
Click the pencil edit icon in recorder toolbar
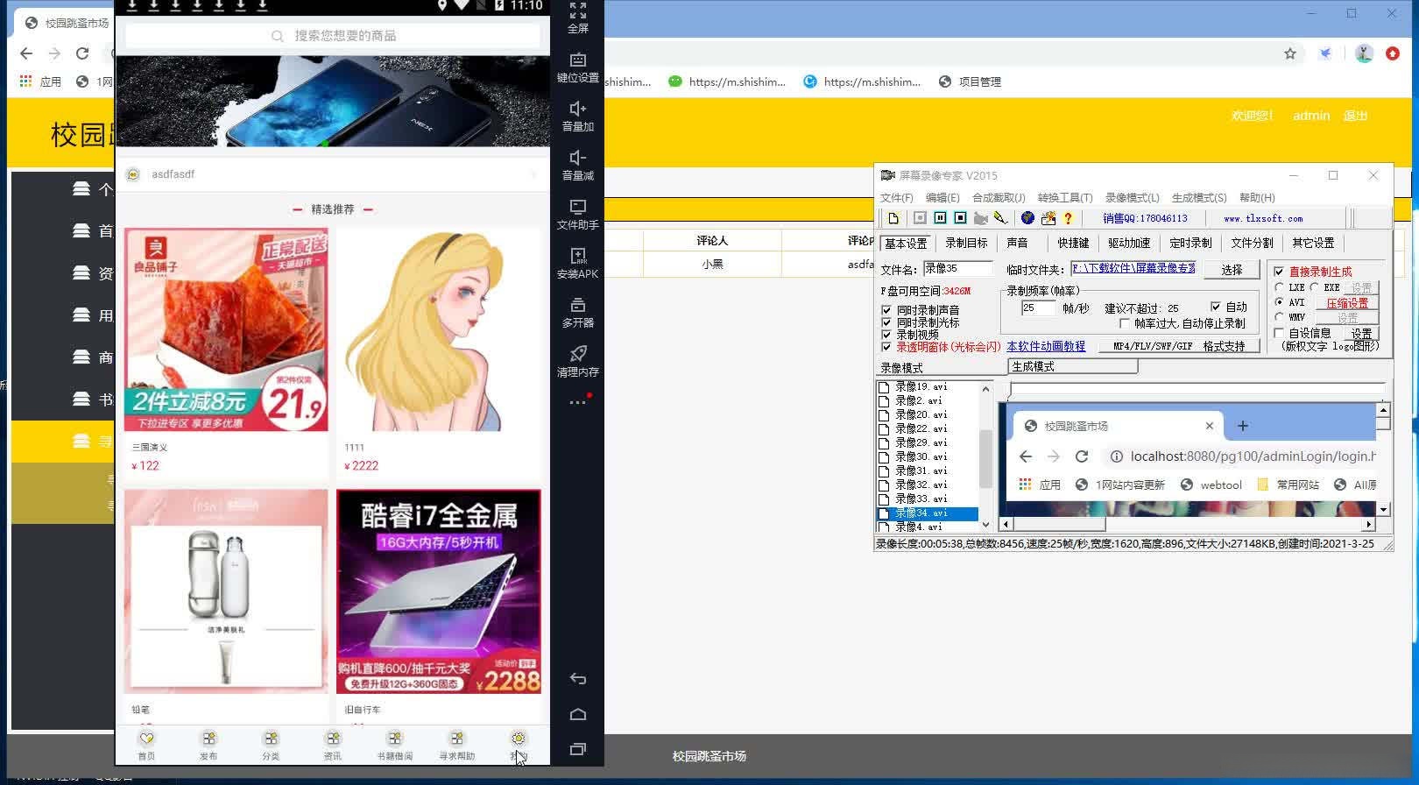tap(1000, 218)
